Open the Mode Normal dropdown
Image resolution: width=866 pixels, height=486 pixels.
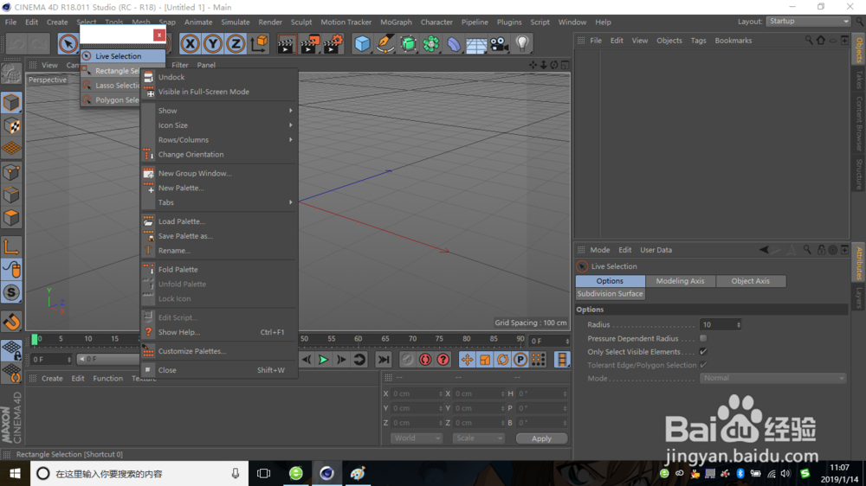click(x=772, y=378)
